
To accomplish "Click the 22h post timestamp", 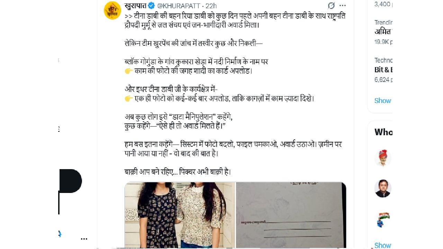I will [x=211, y=6].
